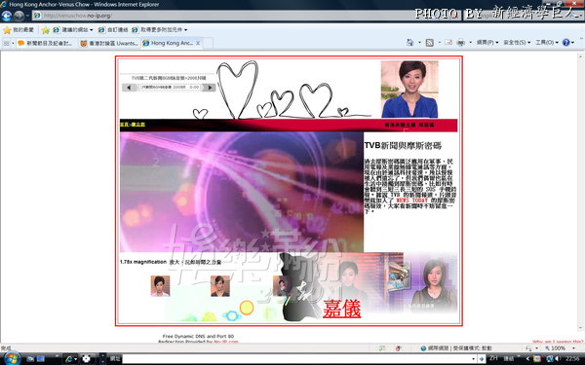Click the yellow breadcrumb link on black bar

pos(133,125)
